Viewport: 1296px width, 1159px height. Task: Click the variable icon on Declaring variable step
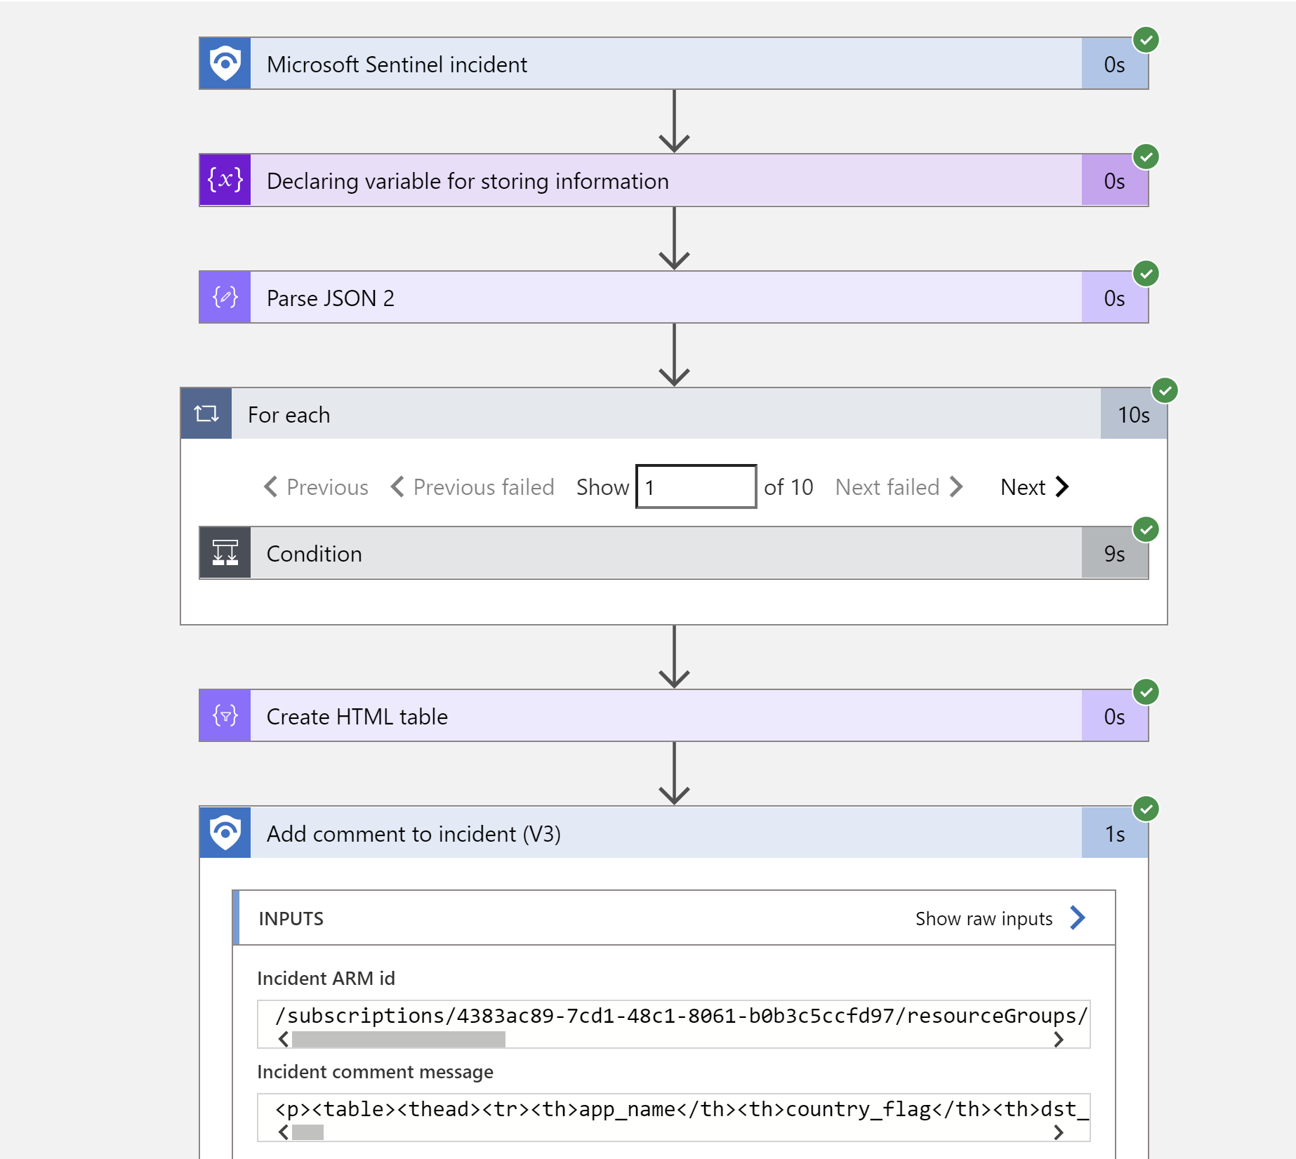[225, 180]
